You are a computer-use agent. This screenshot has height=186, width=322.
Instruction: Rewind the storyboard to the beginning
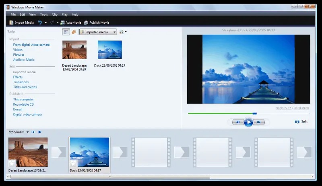(x=33, y=132)
